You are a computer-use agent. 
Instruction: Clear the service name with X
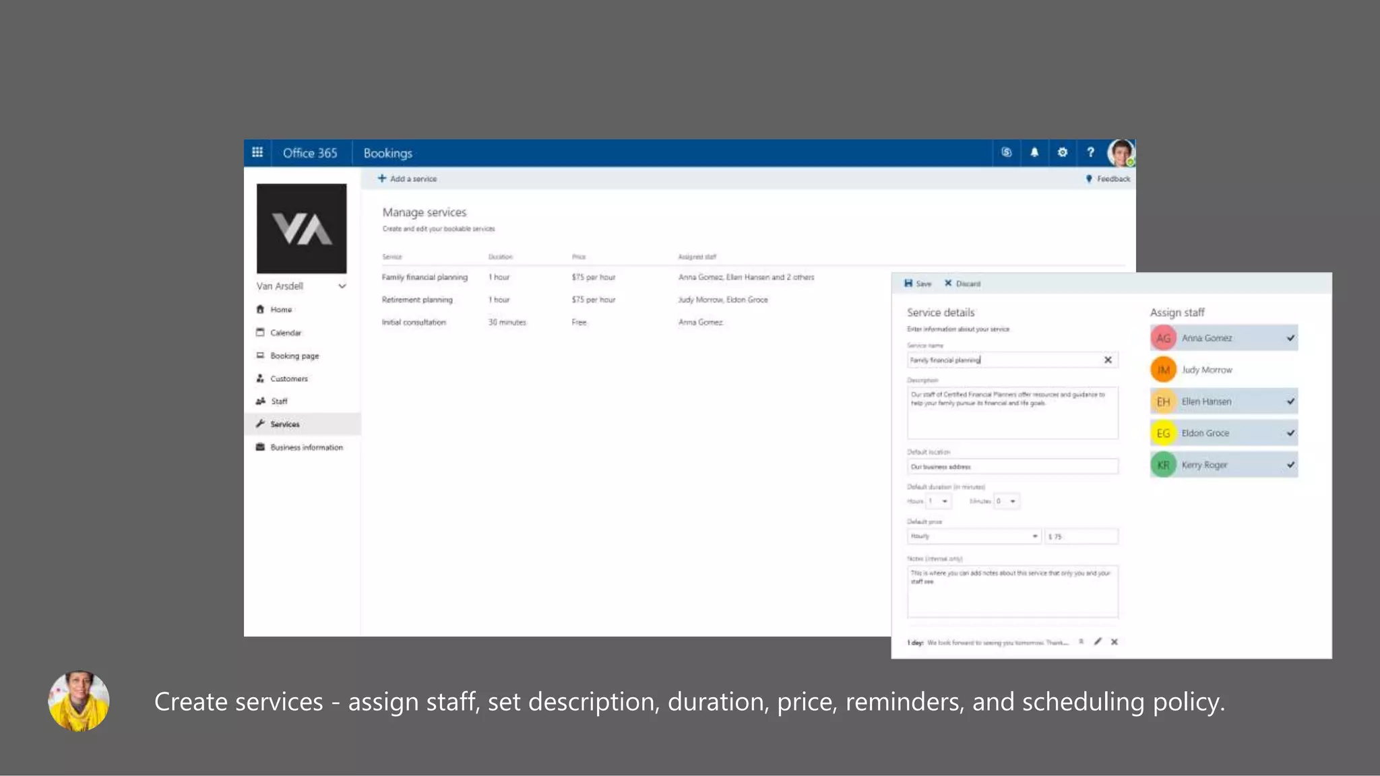tap(1108, 360)
